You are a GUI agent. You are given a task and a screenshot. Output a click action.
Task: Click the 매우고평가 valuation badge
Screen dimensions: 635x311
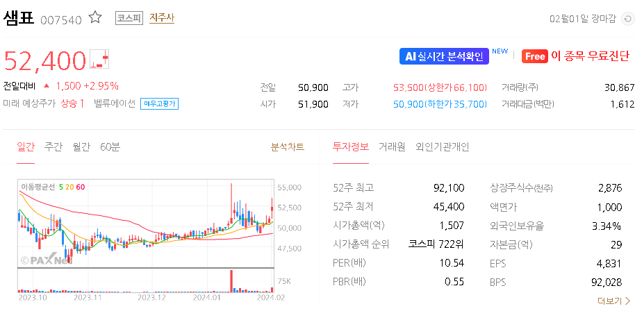coord(160,104)
